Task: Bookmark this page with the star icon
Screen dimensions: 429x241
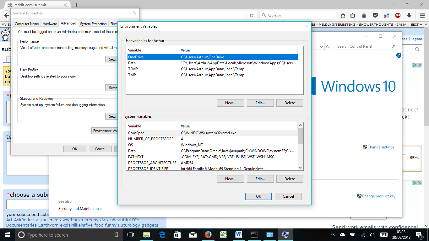Action: (x=343, y=15)
